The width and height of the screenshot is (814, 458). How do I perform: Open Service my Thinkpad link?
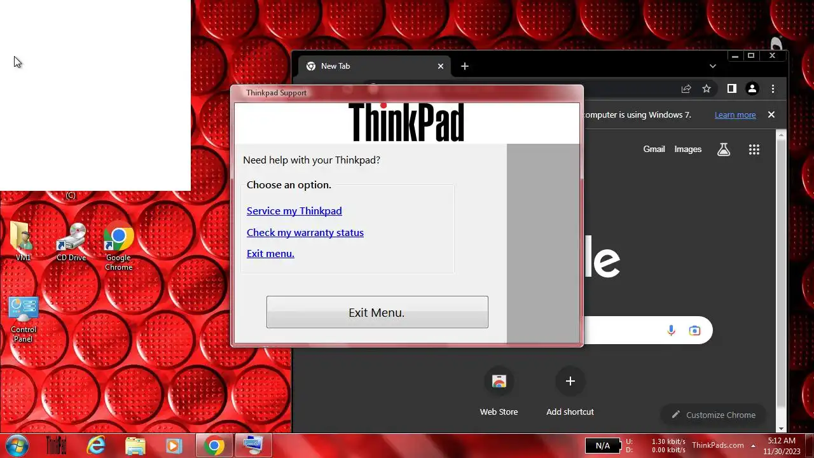tap(294, 211)
